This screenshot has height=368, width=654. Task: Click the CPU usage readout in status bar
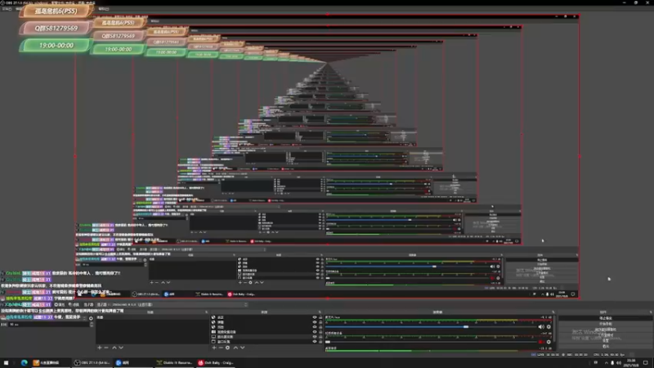click(x=609, y=355)
